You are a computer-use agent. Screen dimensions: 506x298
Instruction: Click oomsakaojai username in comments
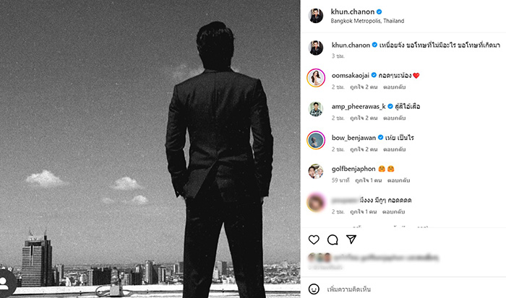coord(356,75)
